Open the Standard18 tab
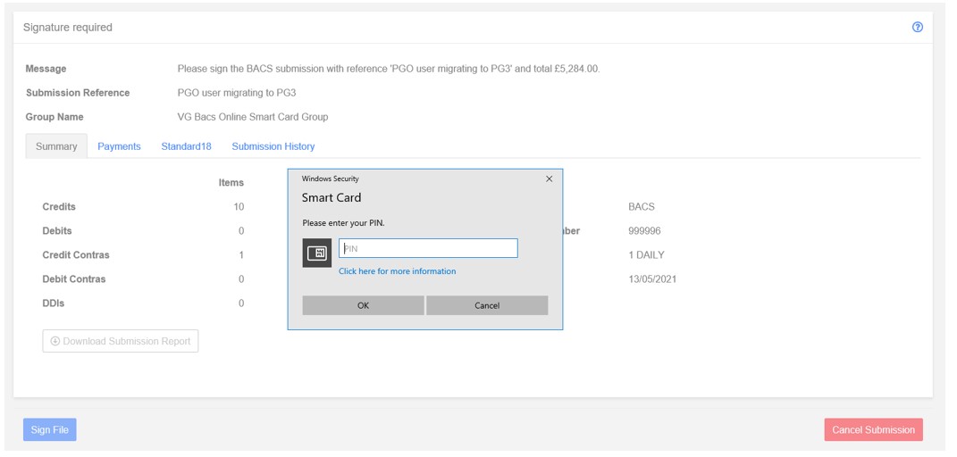 point(186,146)
